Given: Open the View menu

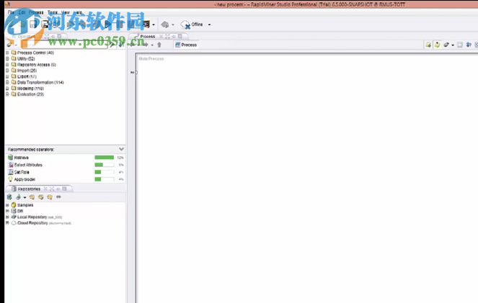Looking at the screenshot, I should (x=66, y=12).
